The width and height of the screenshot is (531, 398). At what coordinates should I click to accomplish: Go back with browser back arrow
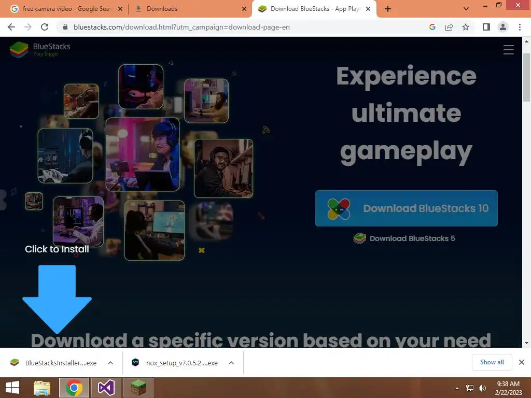coord(11,27)
